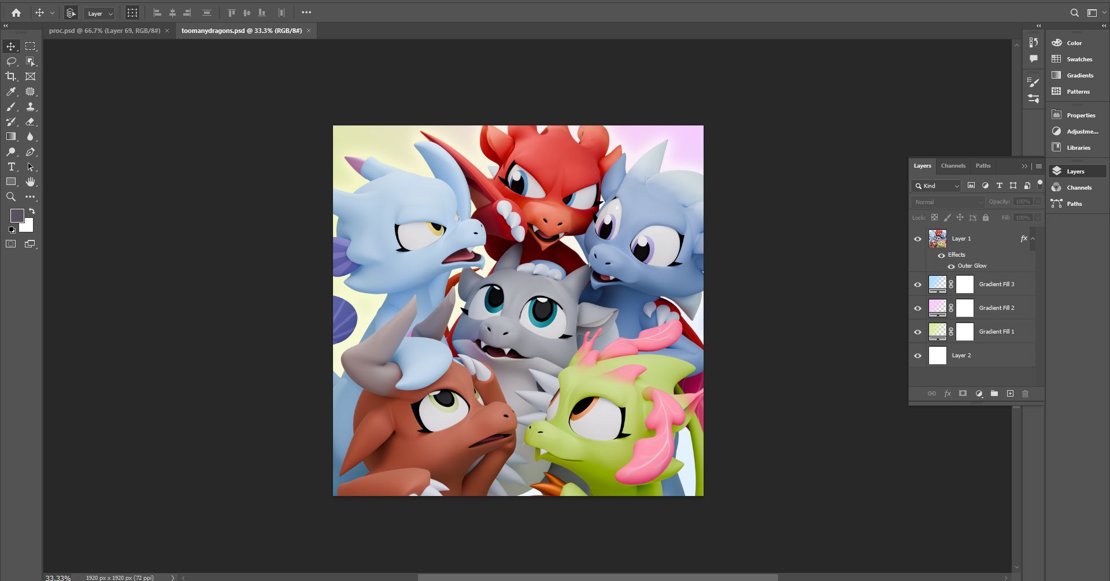Screen dimensions: 1110x581
Task: Click the Layers tab in panel
Action: (x=922, y=166)
